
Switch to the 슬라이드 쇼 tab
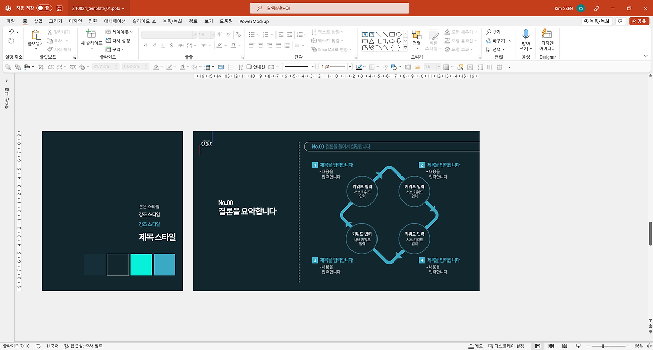144,21
